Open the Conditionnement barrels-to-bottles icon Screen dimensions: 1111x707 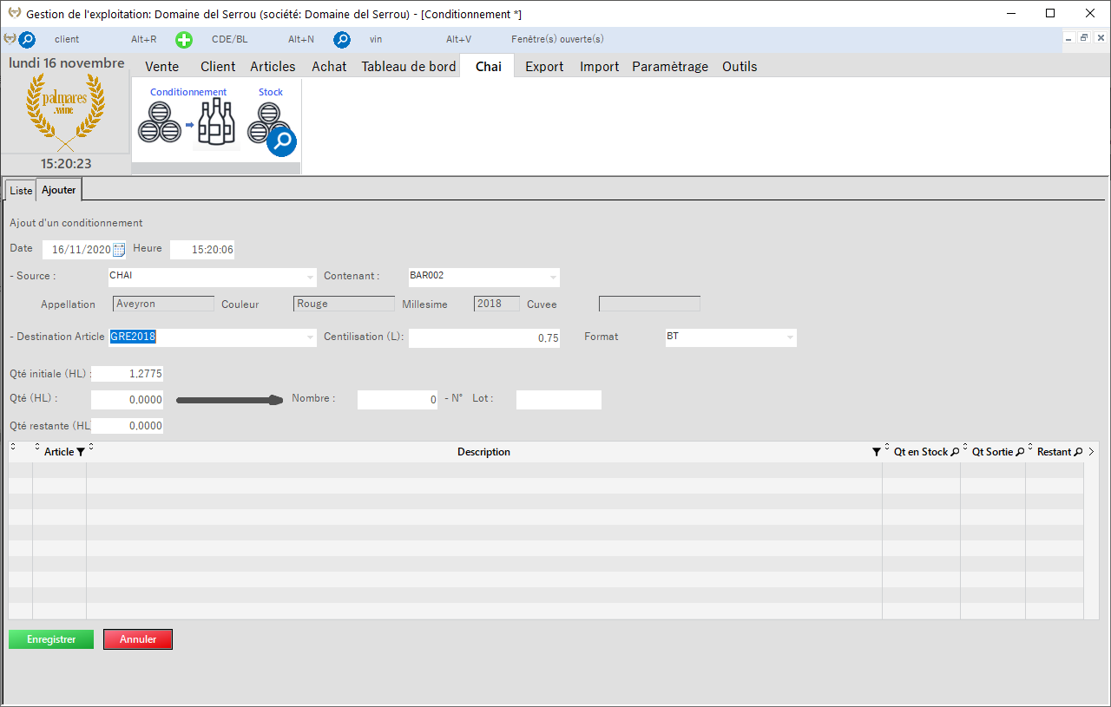click(x=187, y=122)
